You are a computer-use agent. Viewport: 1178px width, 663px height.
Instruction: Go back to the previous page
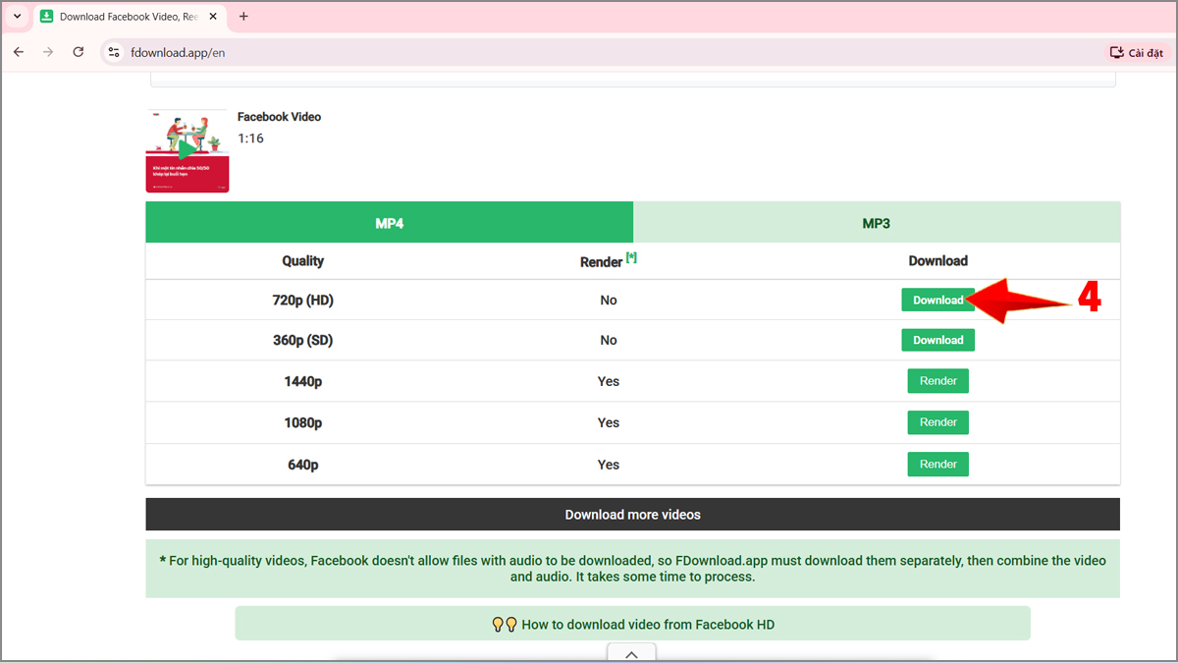(19, 52)
